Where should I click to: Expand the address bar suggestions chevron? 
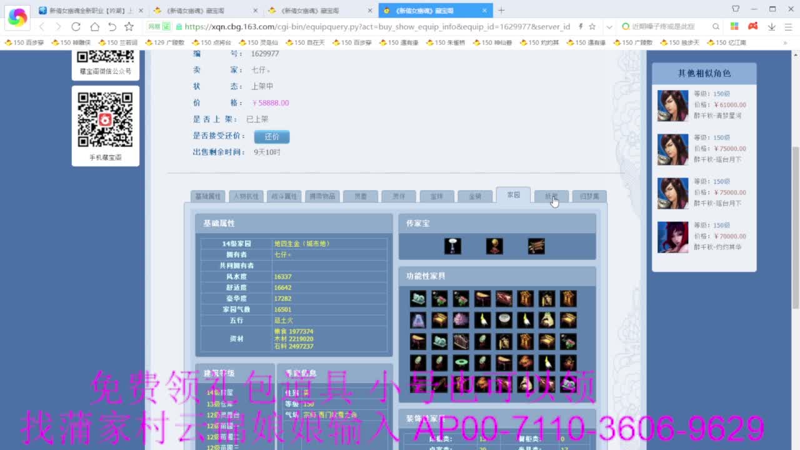click(609, 28)
